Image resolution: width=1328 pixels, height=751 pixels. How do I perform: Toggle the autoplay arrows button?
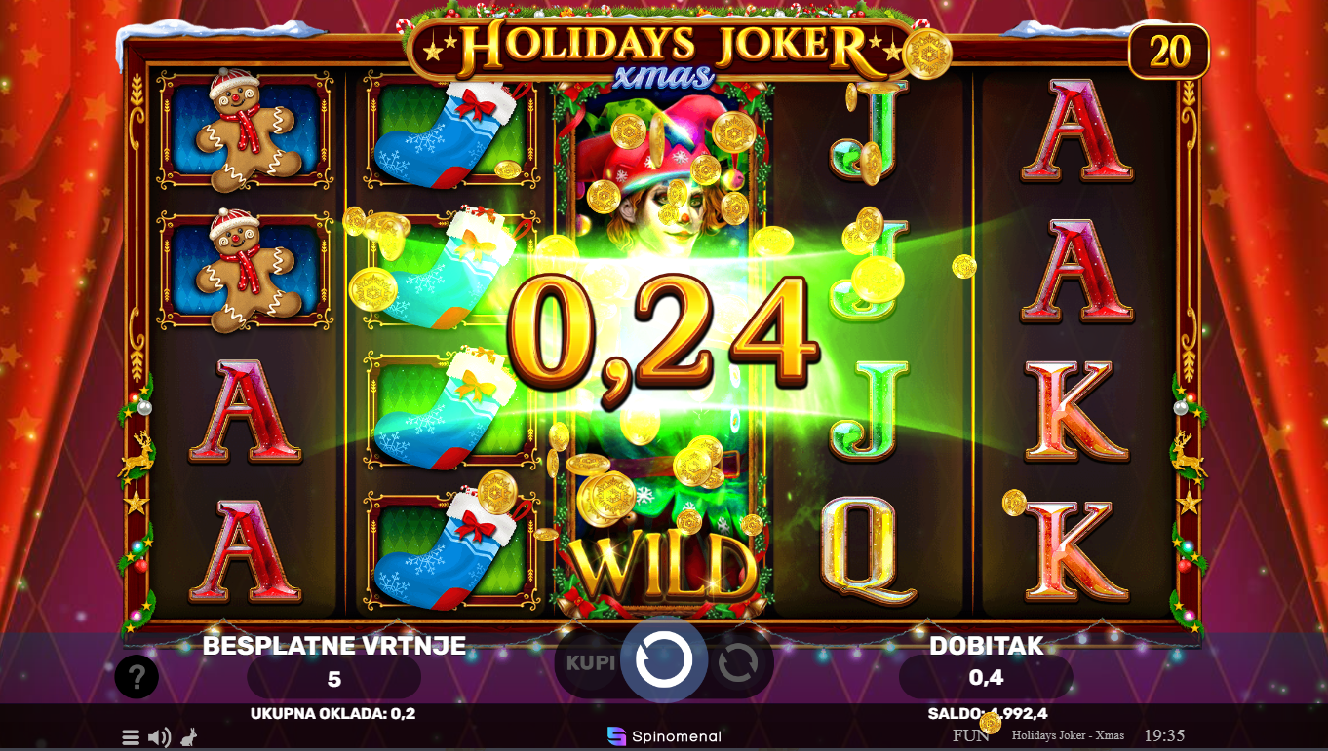point(738,663)
